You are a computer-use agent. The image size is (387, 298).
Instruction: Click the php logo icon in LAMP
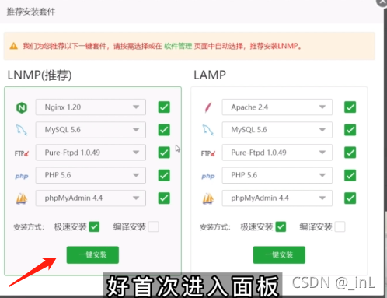(x=208, y=176)
